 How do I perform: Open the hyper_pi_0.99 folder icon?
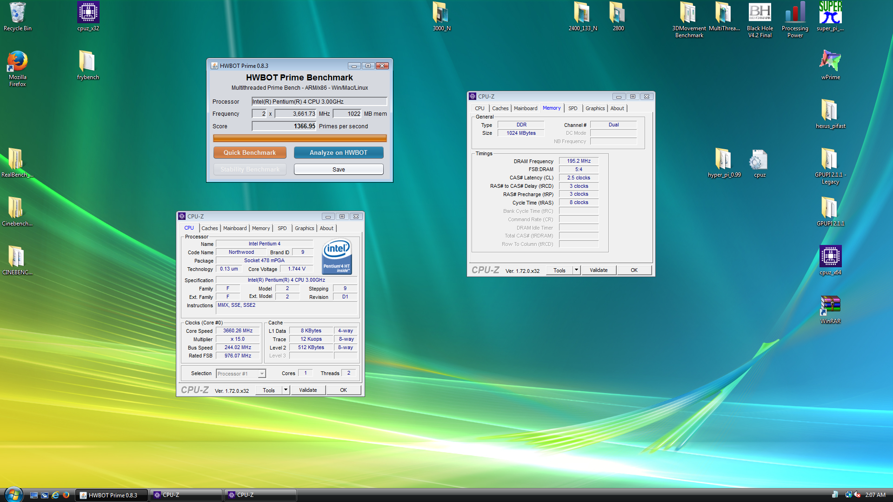click(724, 163)
